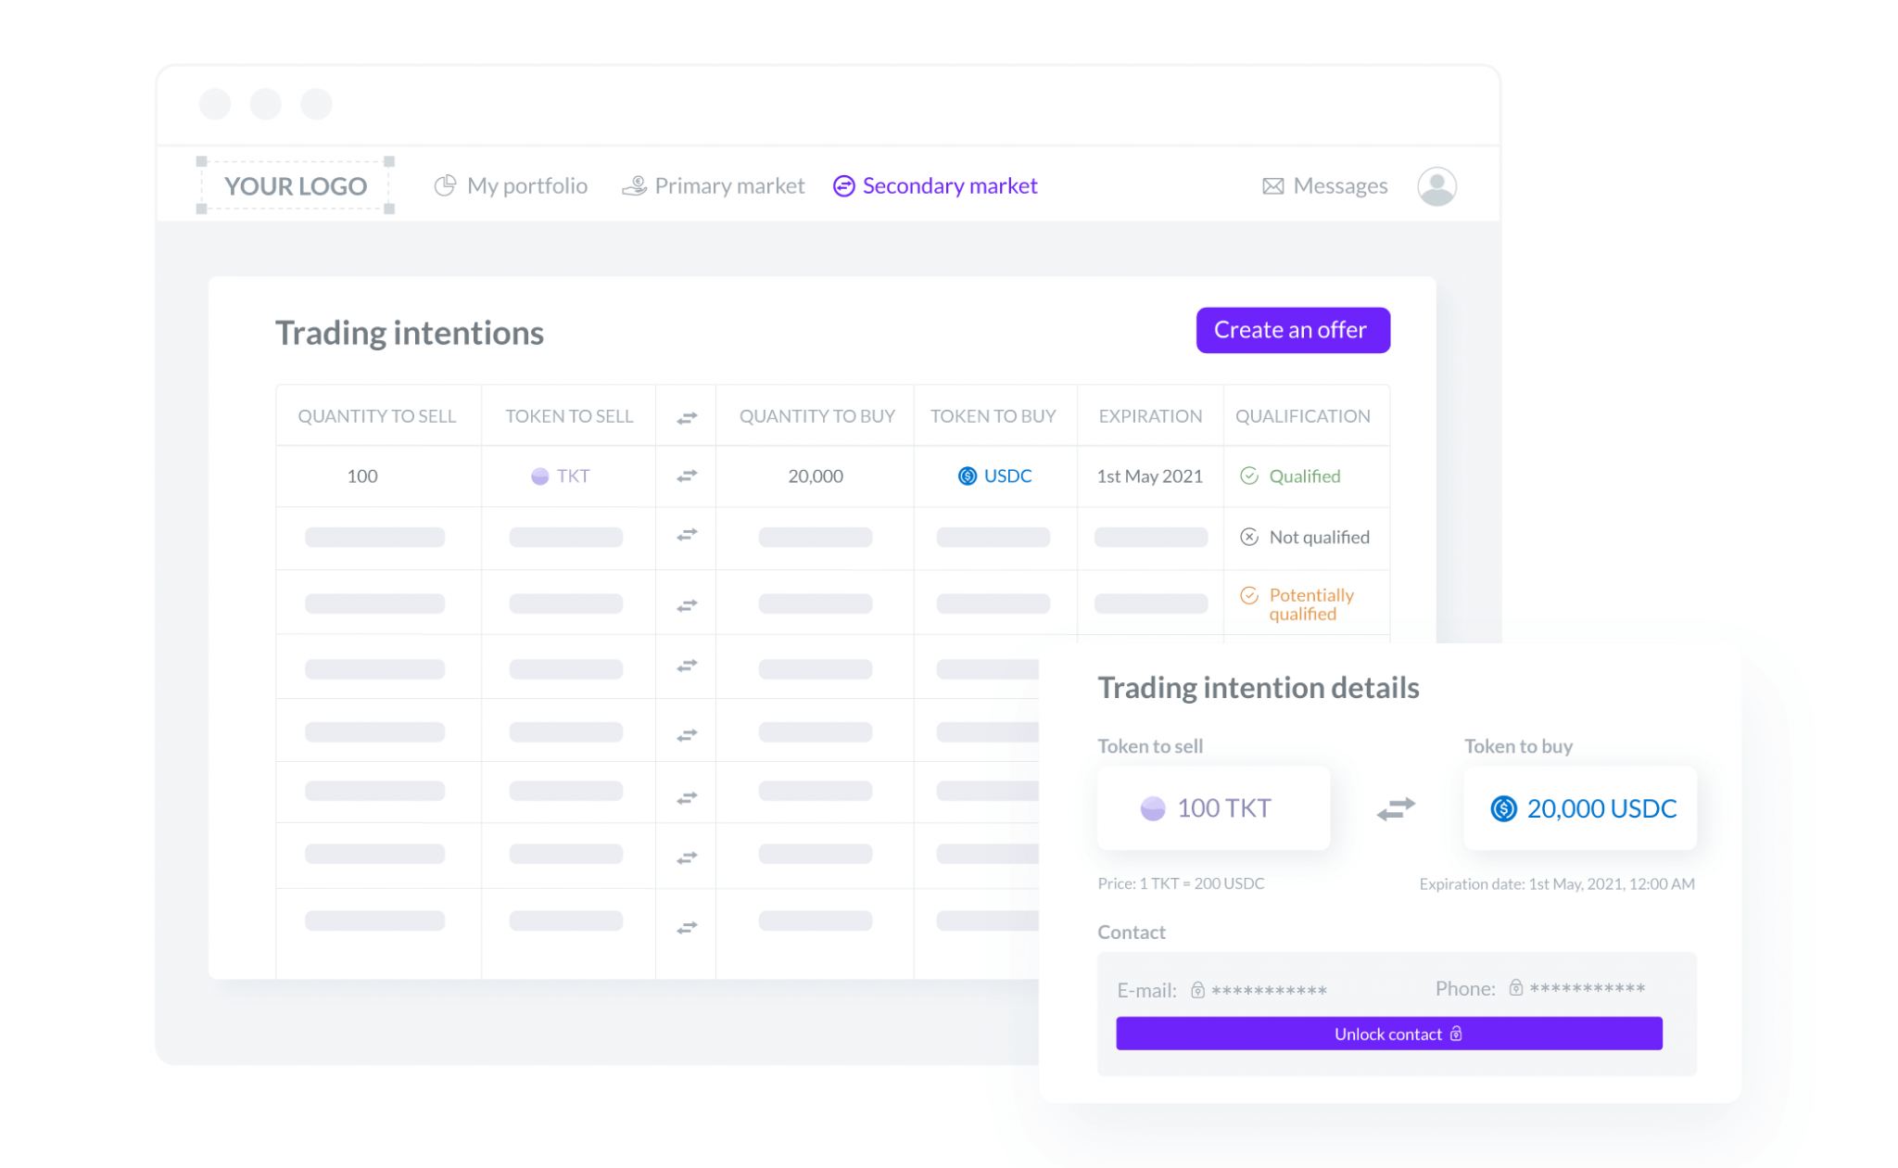The width and height of the screenshot is (1898, 1168).
Task: Click the Potentially qualified status text
Action: (x=1311, y=604)
